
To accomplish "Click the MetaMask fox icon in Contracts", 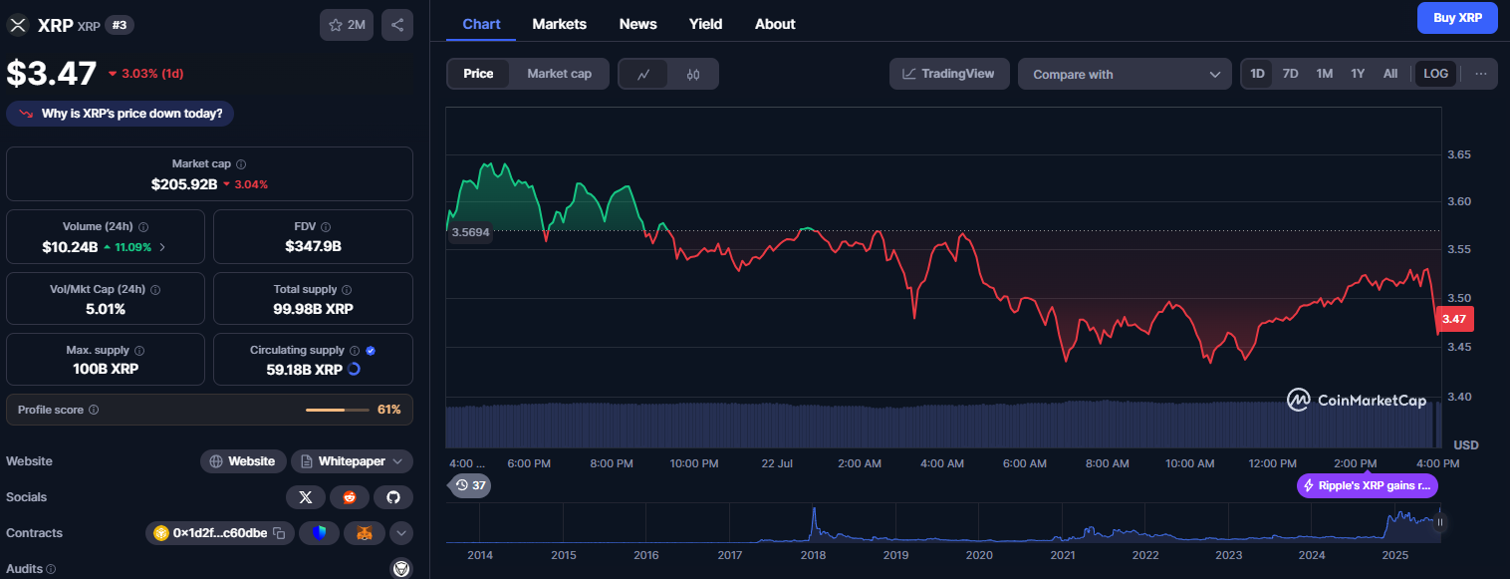I will pos(365,533).
